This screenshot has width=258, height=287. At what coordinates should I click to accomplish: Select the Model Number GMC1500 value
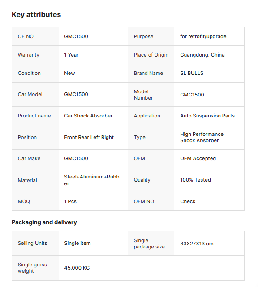pos(192,95)
